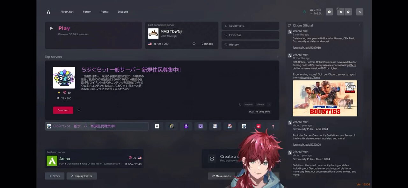Viewport: 408px width, 188px height.
Task: Click the red Connect button
Action: tap(63, 110)
